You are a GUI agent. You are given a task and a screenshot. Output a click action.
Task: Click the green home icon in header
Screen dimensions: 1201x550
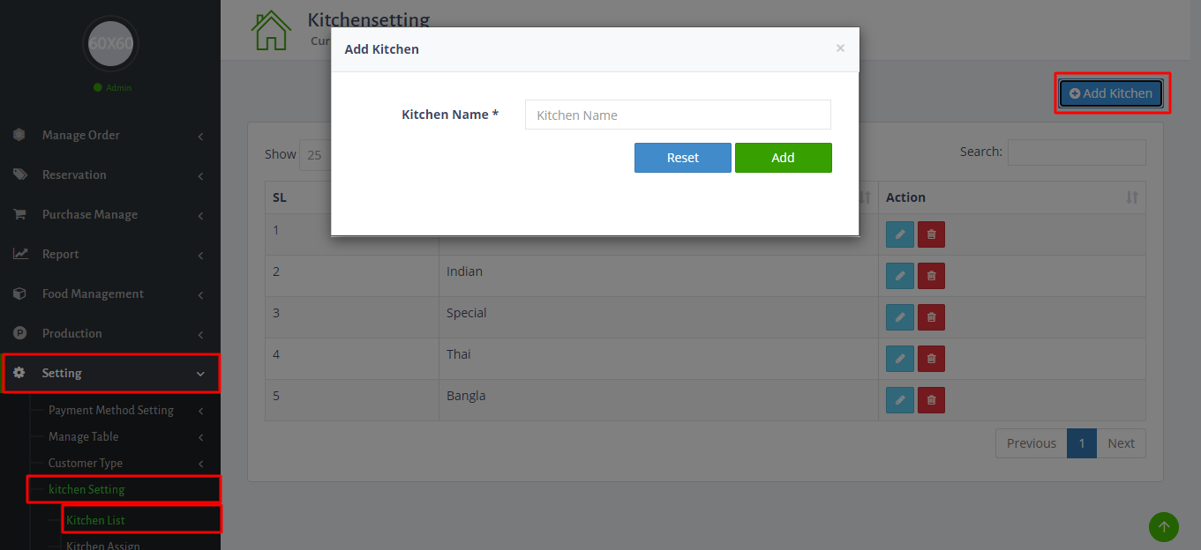pyautogui.click(x=271, y=31)
